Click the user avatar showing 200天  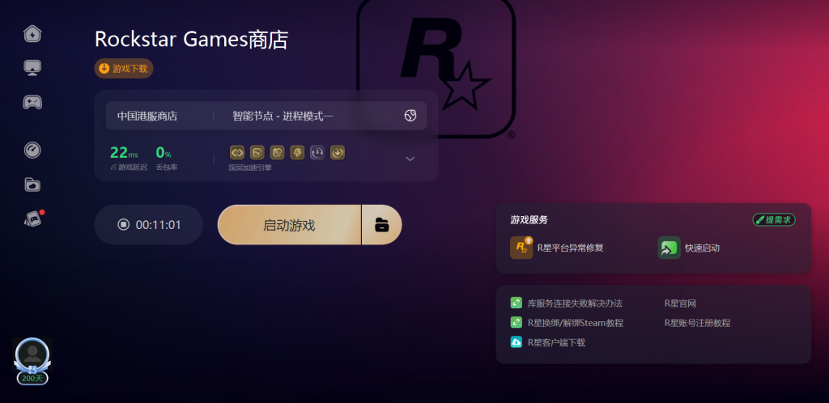pos(32,361)
